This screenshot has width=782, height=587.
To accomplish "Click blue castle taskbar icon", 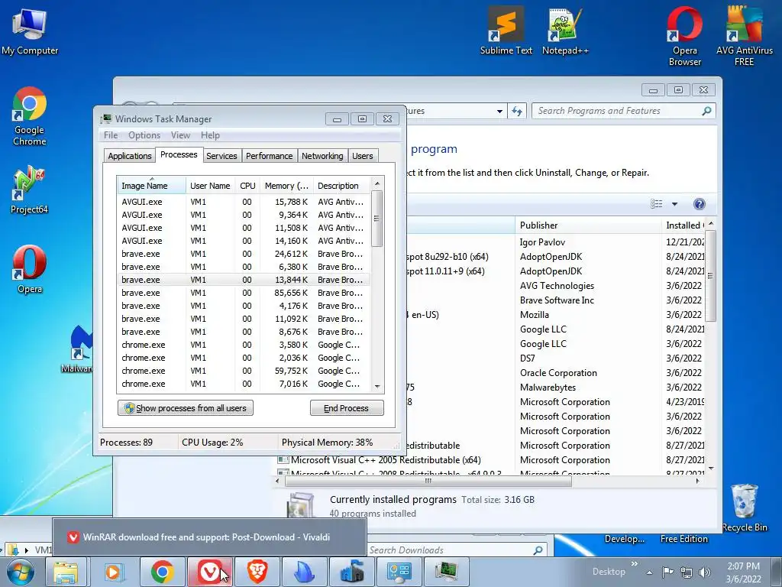I will [x=352, y=572].
